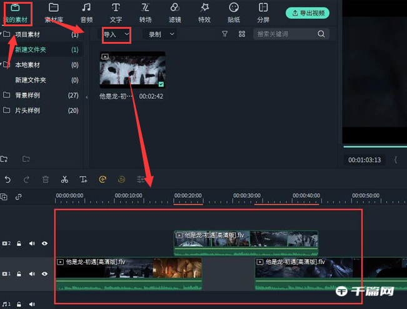Undo the last action
Image resolution: width=407 pixels, height=309 pixels.
(8, 179)
